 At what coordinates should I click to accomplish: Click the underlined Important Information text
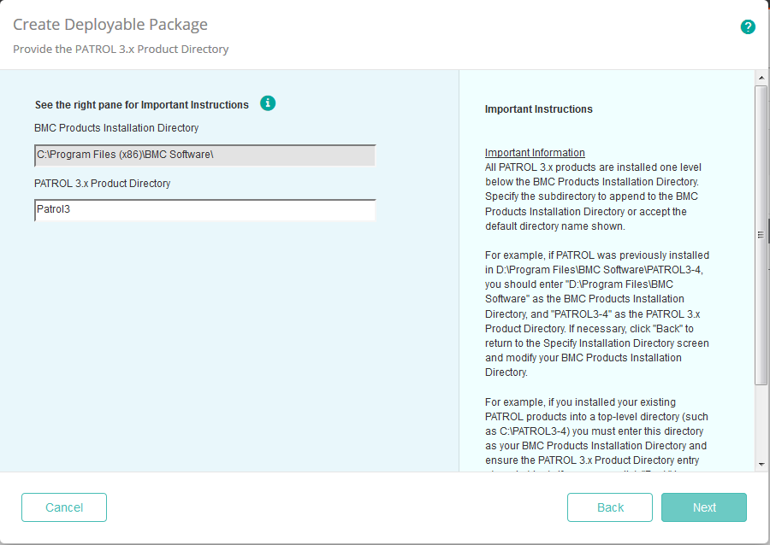(535, 153)
